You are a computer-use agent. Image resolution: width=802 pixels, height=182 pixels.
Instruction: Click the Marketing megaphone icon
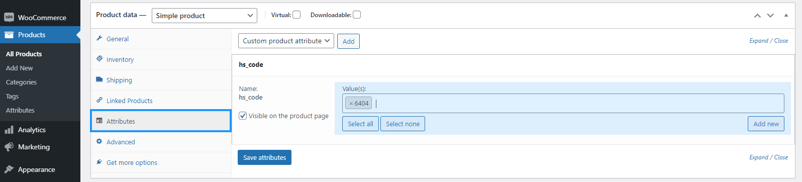(x=9, y=147)
